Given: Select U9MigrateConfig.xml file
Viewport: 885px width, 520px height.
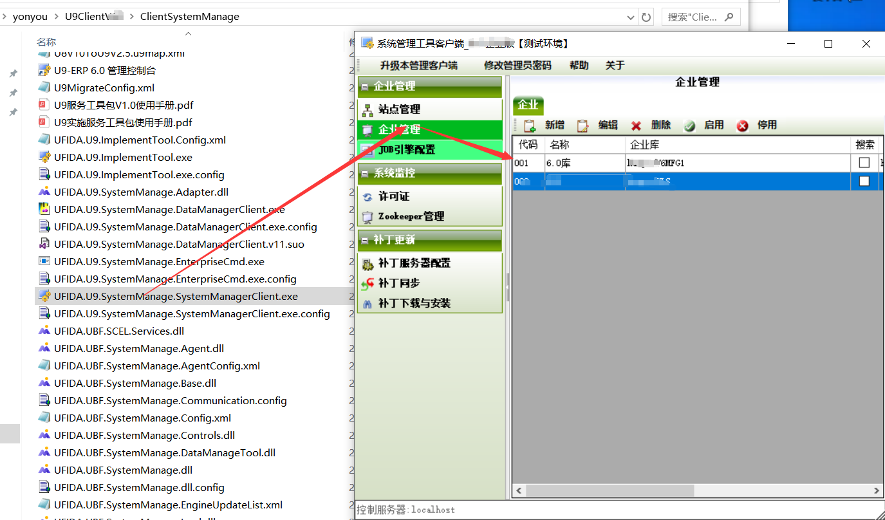Looking at the screenshot, I should pyautogui.click(x=104, y=88).
